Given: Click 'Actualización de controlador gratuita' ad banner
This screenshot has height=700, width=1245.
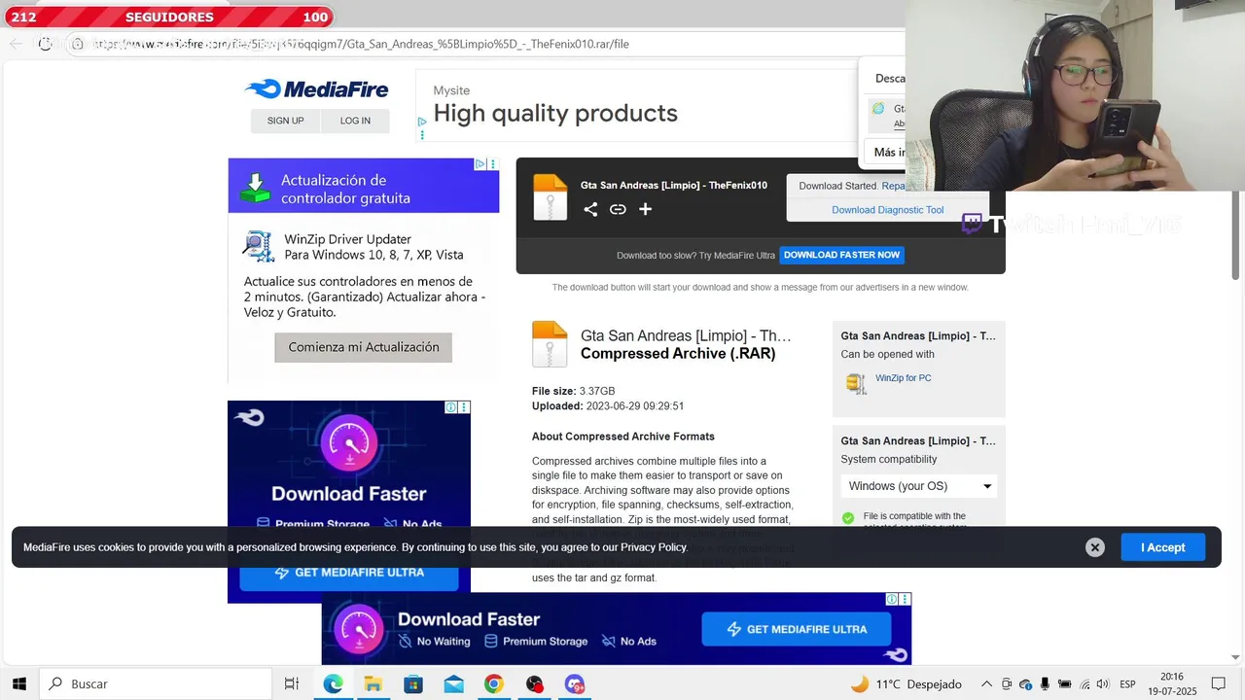Looking at the screenshot, I should (363, 186).
